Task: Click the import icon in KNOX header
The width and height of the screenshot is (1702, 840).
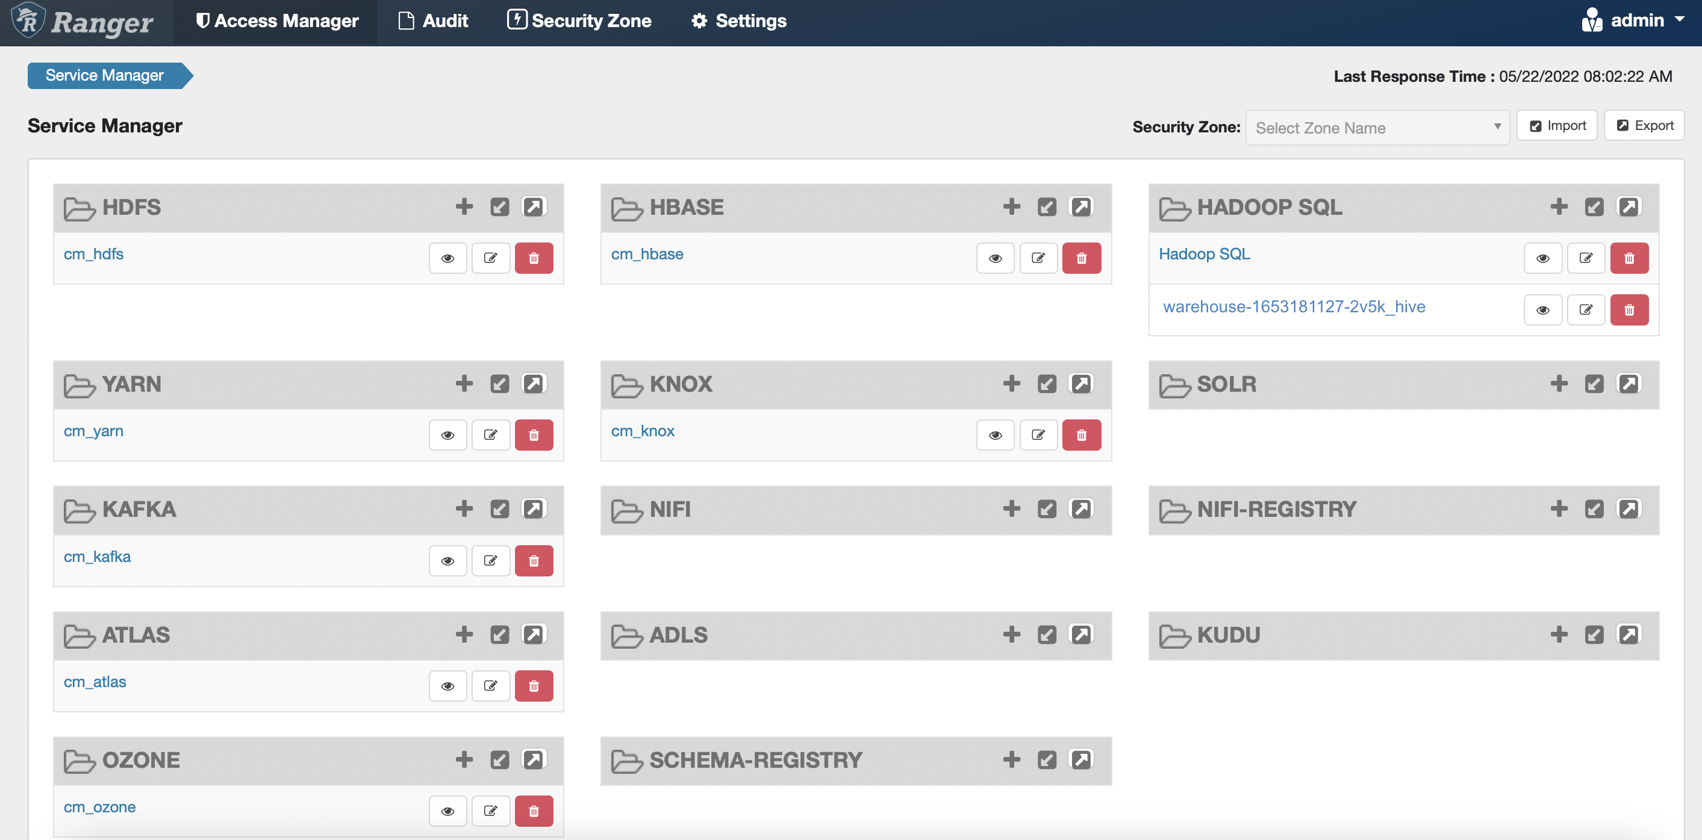Action: pyautogui.click(x=1047, y=383)
